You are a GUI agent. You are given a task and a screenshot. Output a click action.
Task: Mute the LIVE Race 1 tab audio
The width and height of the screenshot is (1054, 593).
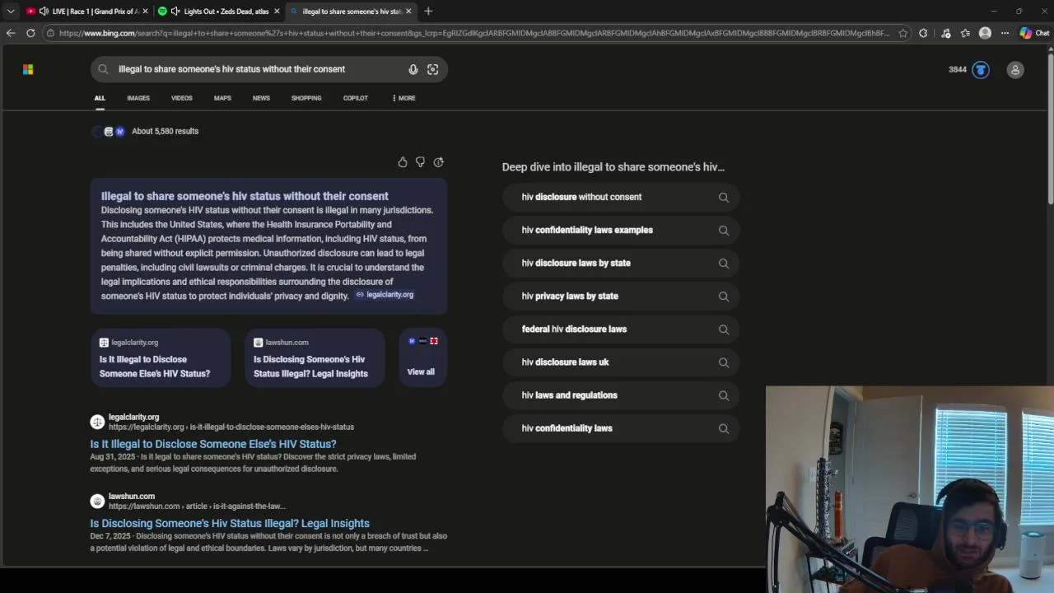[44, 12]
